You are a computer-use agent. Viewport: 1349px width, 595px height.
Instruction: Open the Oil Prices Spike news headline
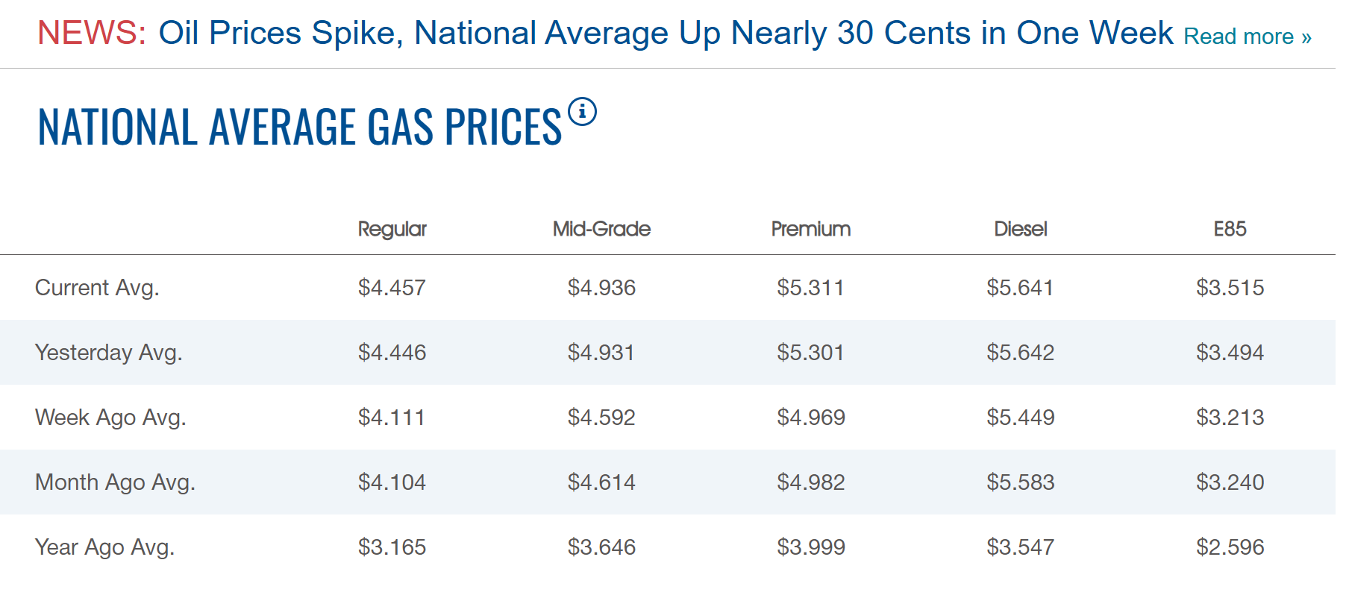click(666, 33)
